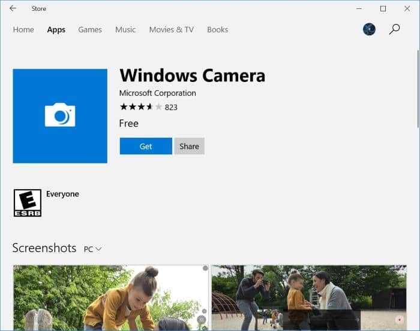Click the Windows Camera title text

[x=193, y=75]
